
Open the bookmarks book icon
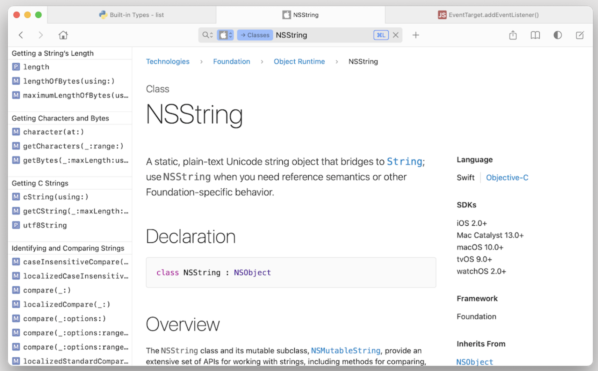(x=535, y=35)
